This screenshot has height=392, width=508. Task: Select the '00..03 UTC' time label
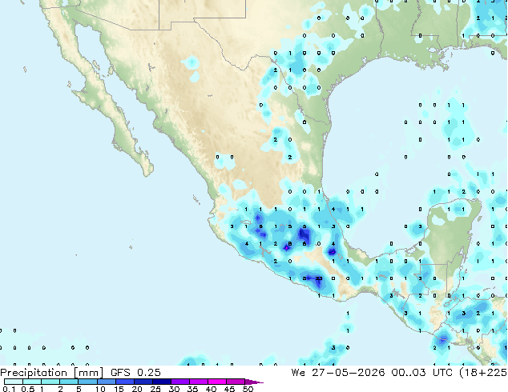(421, 373)
